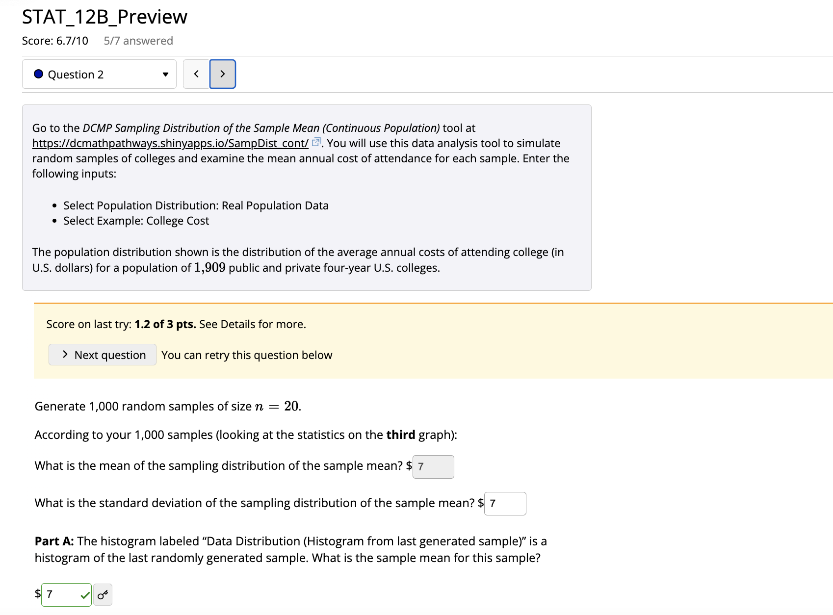Click inside the sampling mean answer field
This screenshot has height=615, width=833.
(433, 467)
